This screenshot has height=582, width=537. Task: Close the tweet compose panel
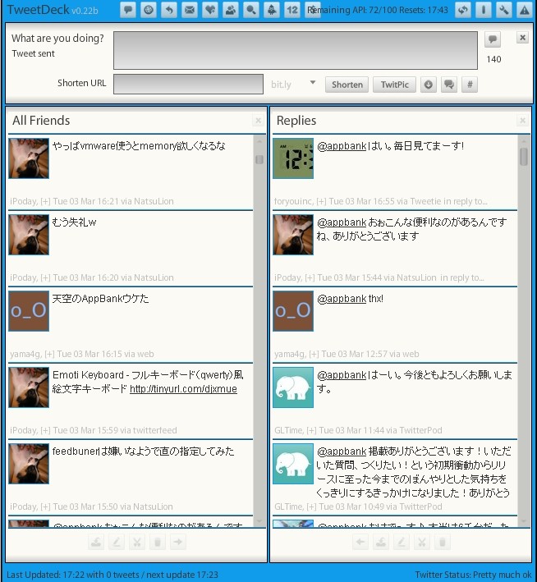point(522,38)
